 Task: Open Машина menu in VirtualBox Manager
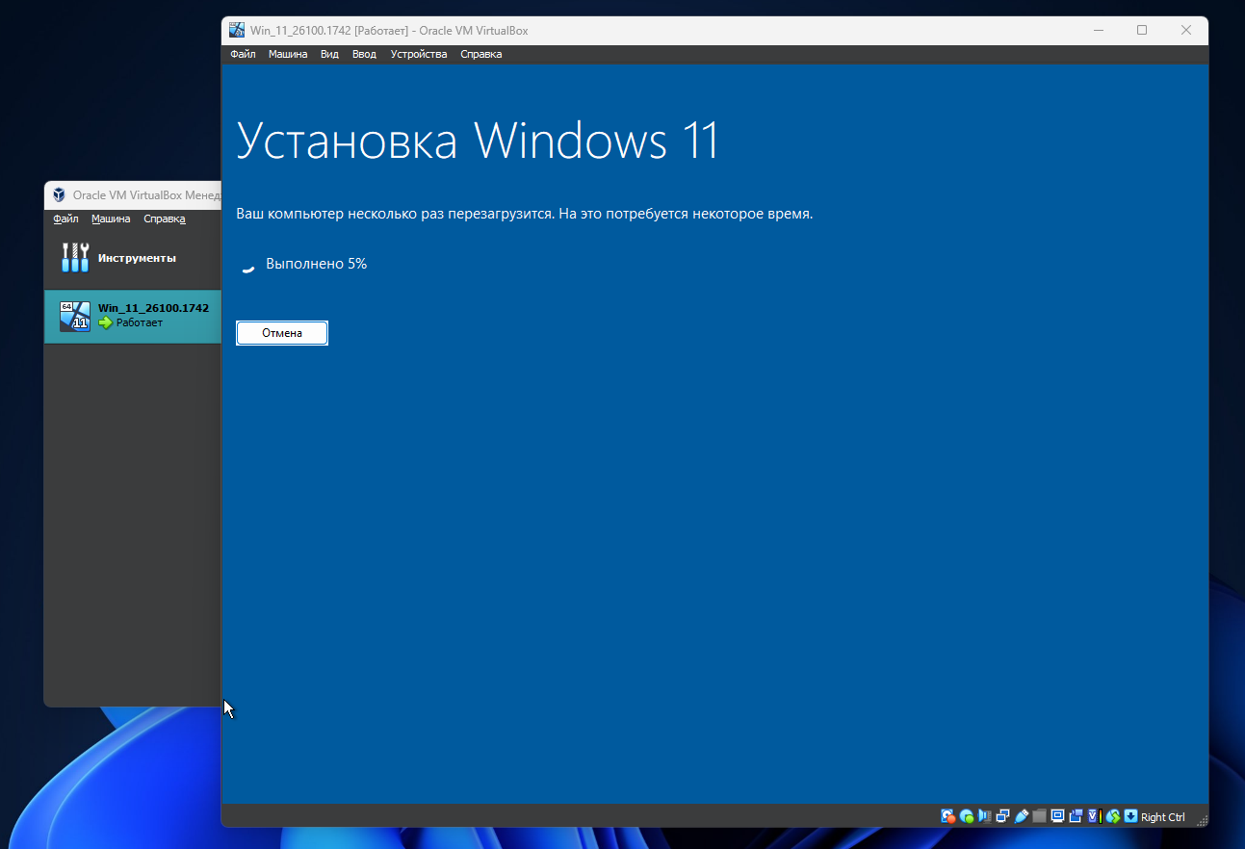pos(111,219)
